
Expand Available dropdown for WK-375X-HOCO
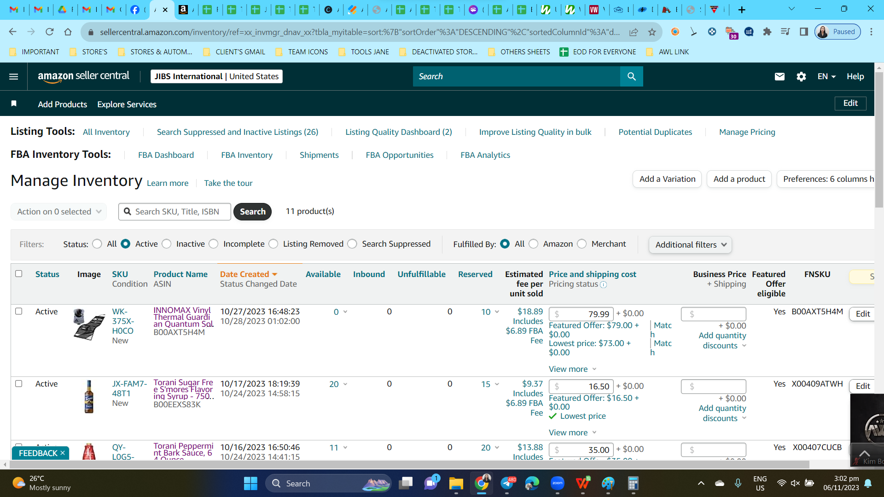(345, 312)
